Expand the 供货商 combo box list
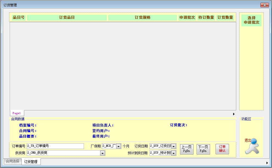Screen dimensions: 272x168 pos(102,153)
